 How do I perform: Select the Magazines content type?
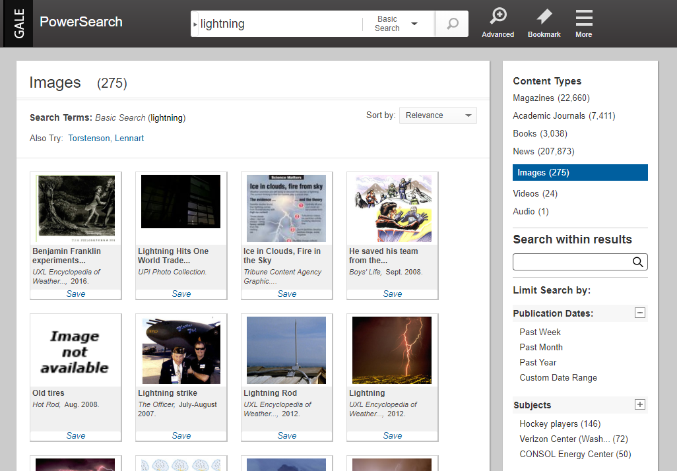(551, 98)
